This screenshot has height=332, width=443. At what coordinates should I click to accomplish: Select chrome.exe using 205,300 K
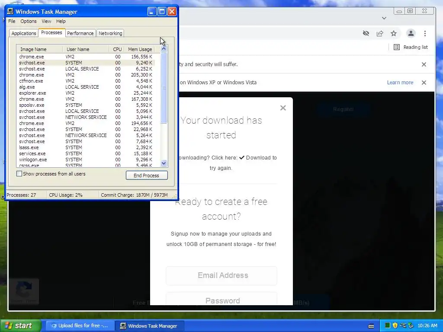pyautogui.click(x=86, y=75)
